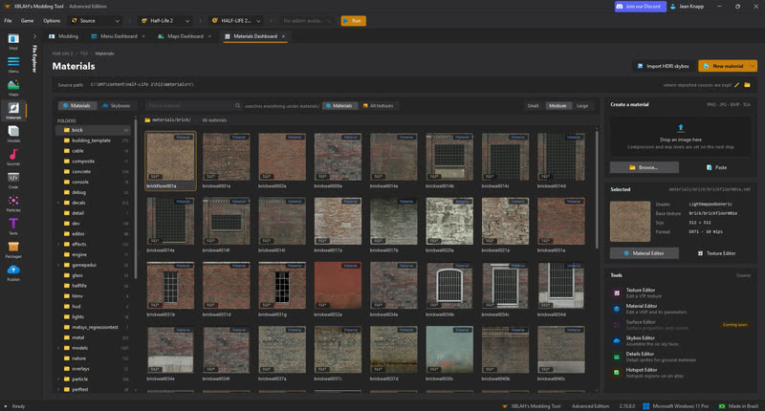Open the Source engine dropdown

click(95, 20)
